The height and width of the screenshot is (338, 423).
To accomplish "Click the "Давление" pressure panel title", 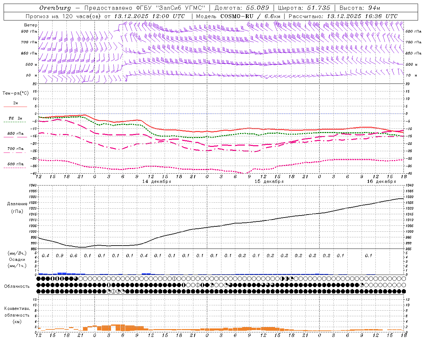I will [x=17, y=204].
